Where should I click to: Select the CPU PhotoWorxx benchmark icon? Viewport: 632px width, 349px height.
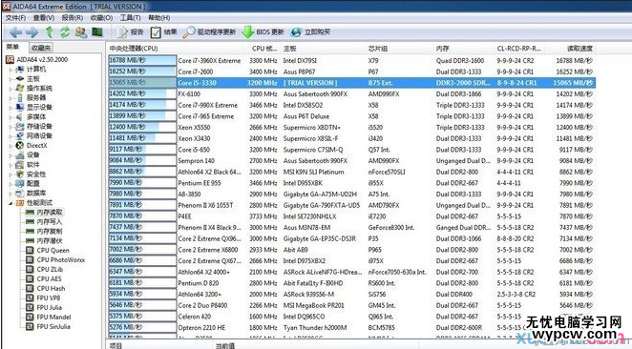coord(30,259)
